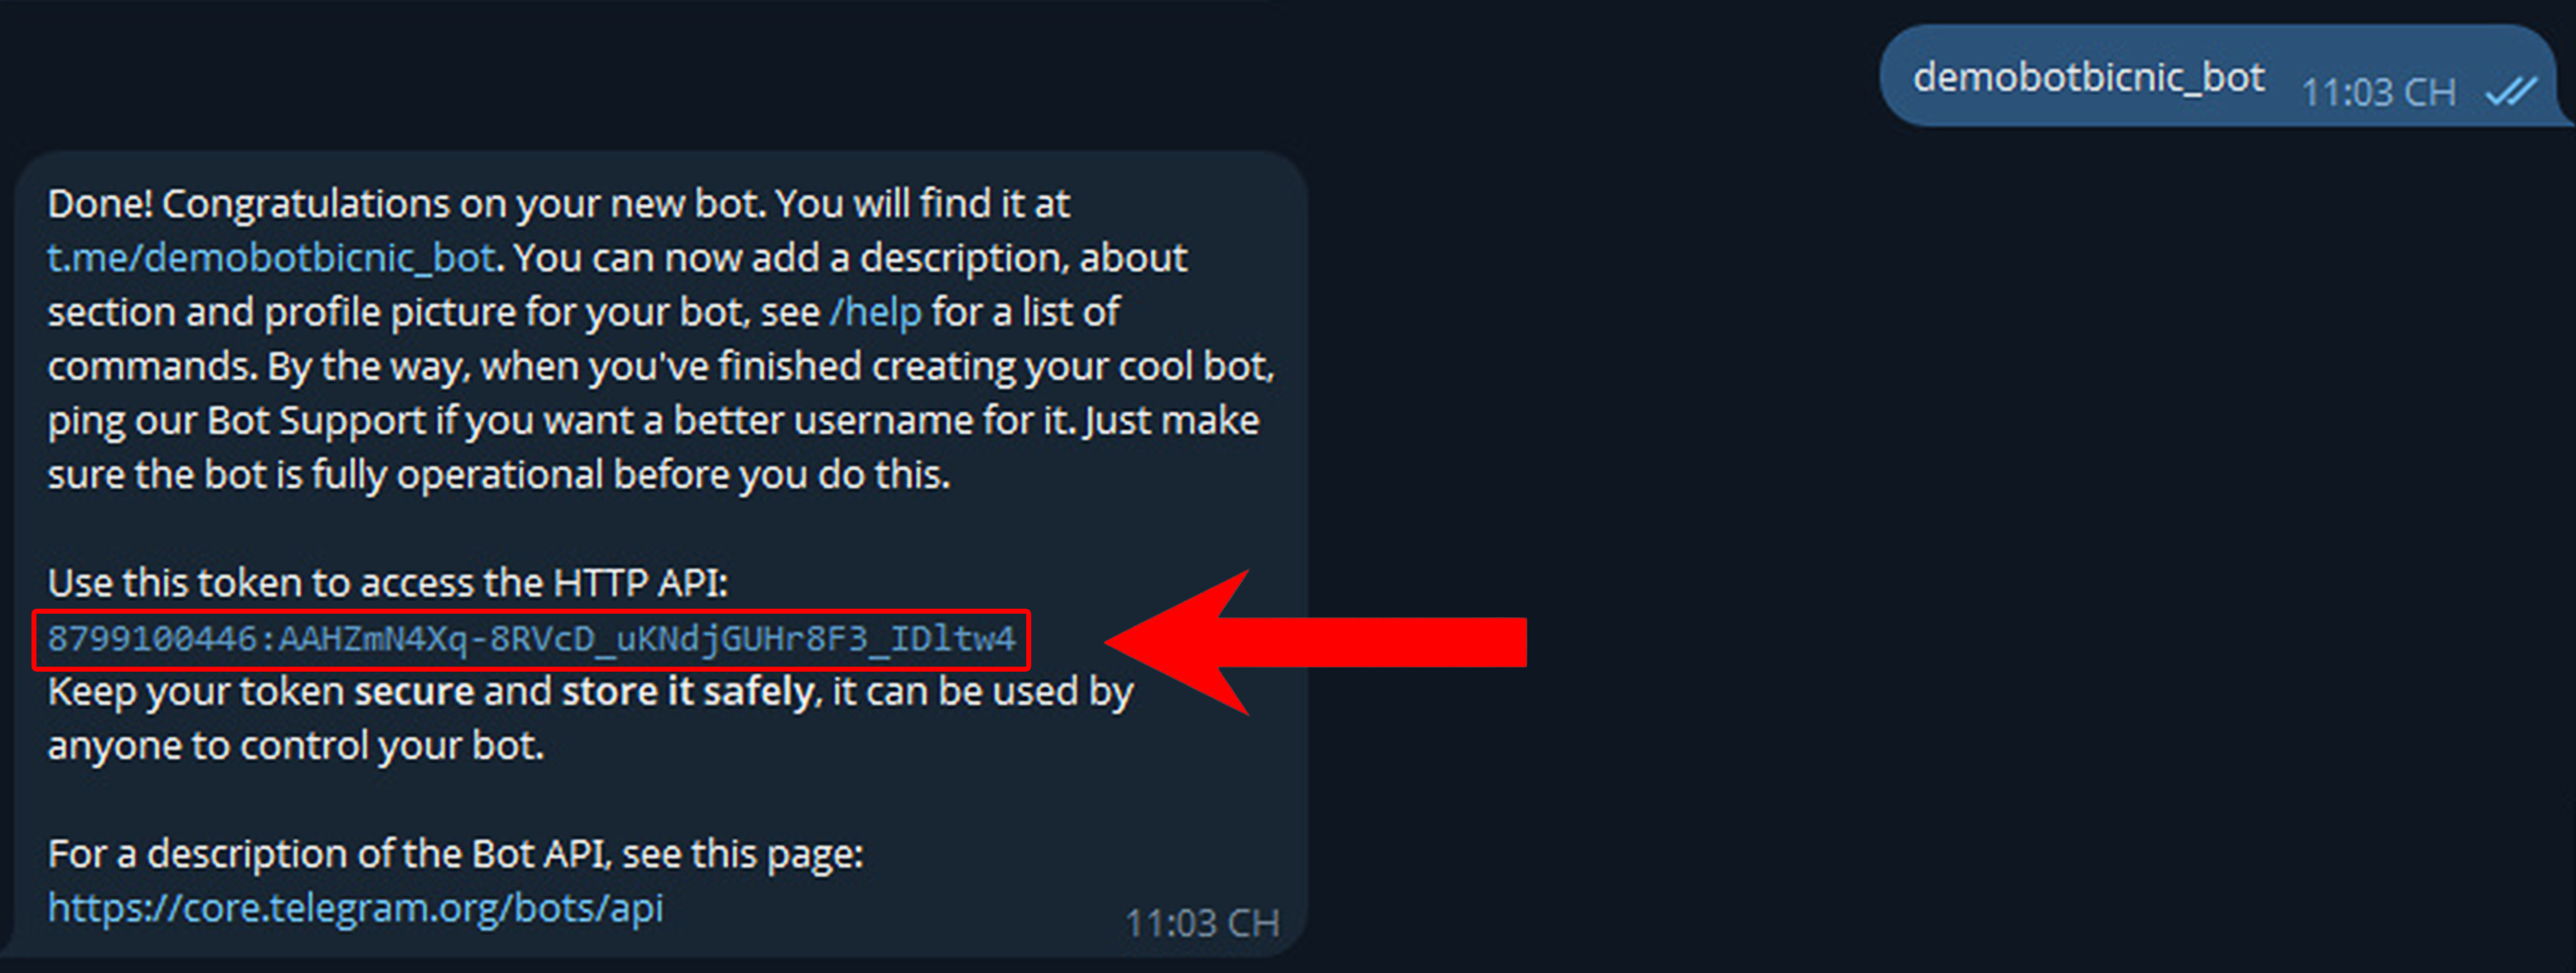2576x973 pixels.
Task: Click the "Bot Support" text
Action: tap(316, 421)
